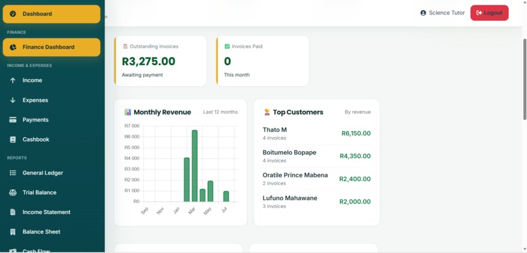Viewport: 527px width, 253px height.
Task: Click the Invoices Paid checkmark icon
Action: [227, 46]
